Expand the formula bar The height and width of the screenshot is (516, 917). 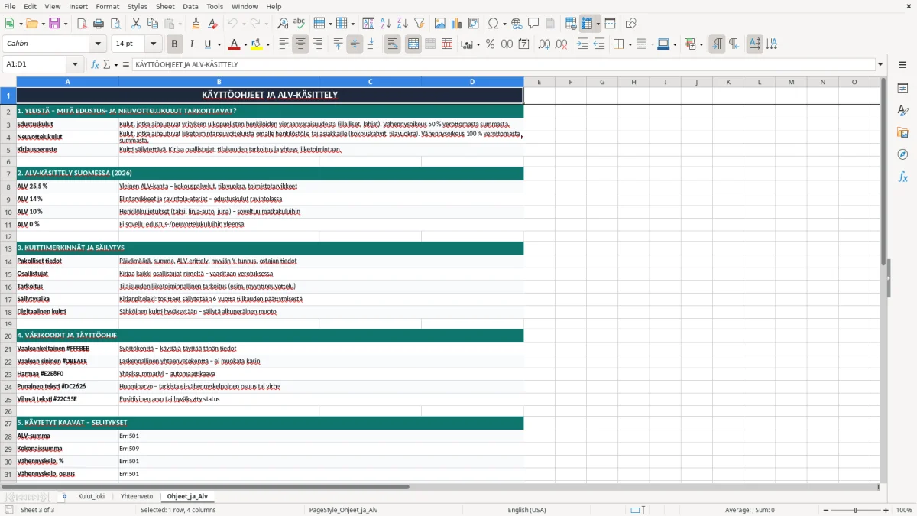[880, 64]
